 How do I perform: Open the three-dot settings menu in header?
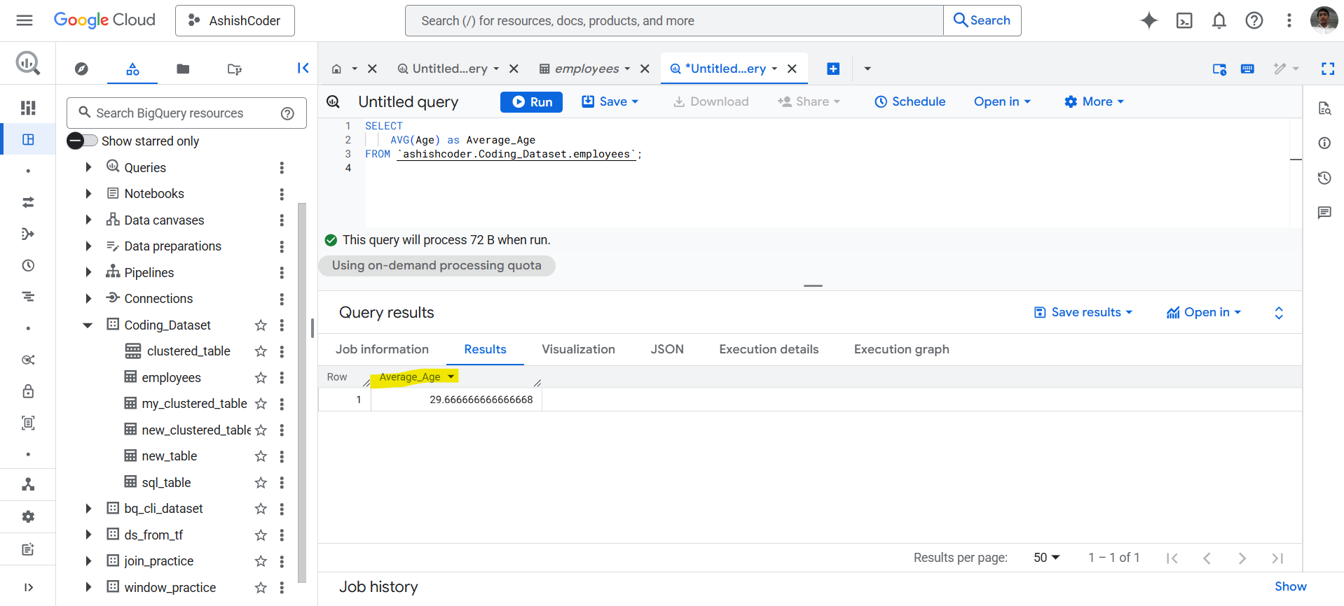[x=1289, y=20]
